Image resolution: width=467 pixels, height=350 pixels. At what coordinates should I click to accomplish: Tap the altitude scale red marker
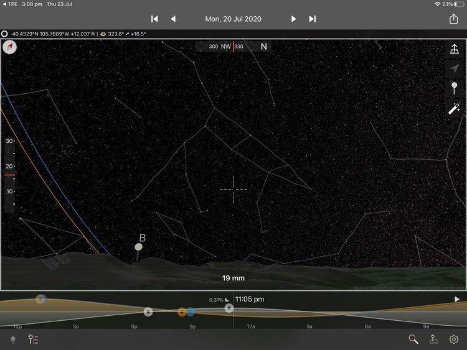9,175
